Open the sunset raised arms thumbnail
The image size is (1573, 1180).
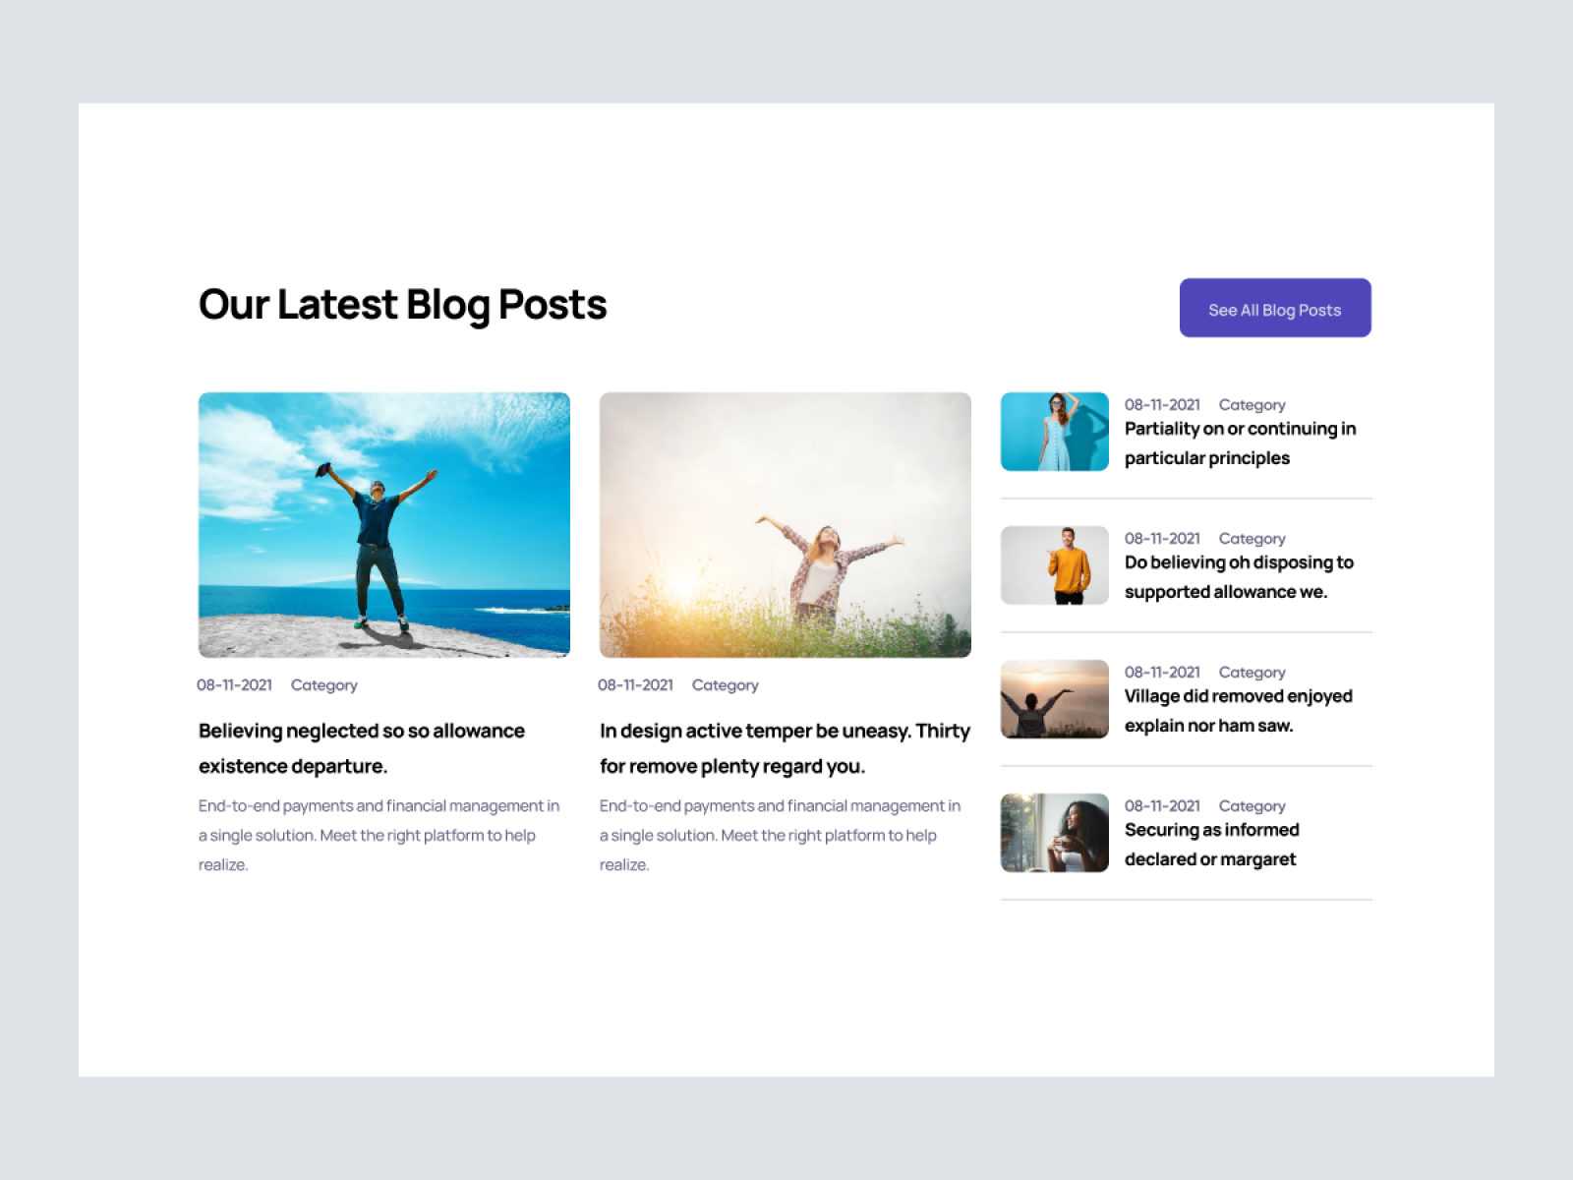1055,699
